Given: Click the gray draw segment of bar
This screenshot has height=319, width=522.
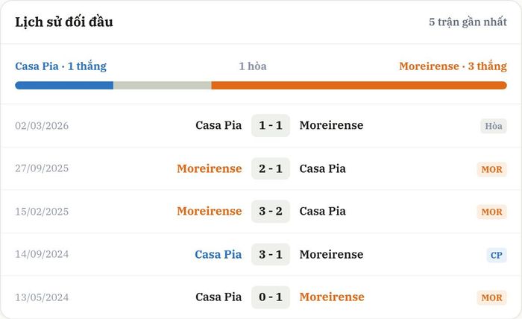Looking at the screenshot, I should pos(163,86).
